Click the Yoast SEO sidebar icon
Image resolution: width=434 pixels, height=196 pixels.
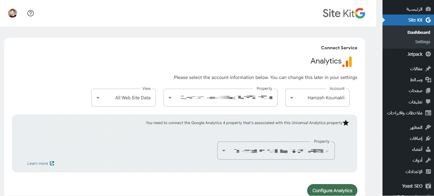click(428, 186)
